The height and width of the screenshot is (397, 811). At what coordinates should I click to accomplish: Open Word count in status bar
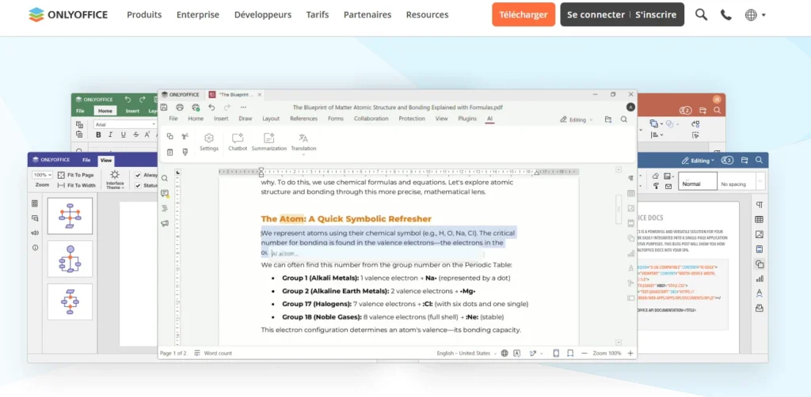(x=213, y=354)
